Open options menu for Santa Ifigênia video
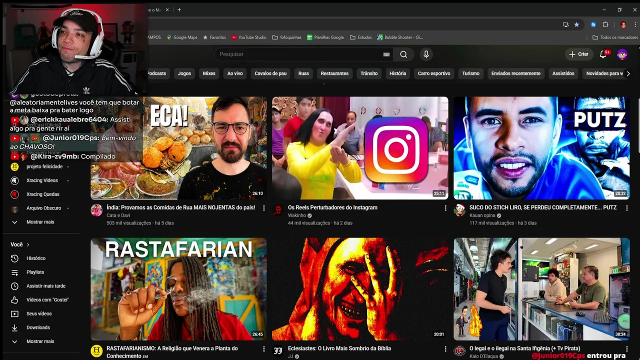 (x=627, y=349)
